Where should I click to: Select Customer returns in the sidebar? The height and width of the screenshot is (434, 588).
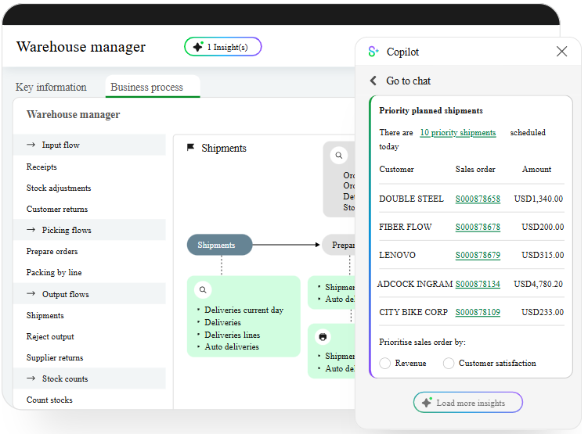[57, 209]
